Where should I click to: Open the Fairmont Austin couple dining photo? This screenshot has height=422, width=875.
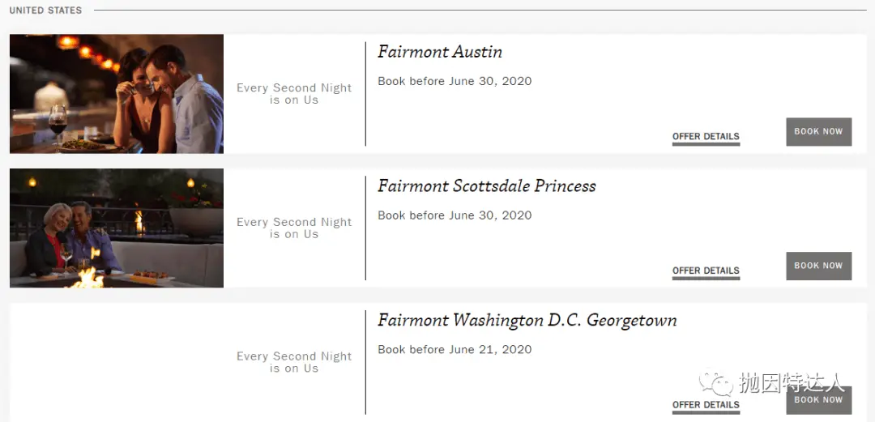tap(117, 94)
